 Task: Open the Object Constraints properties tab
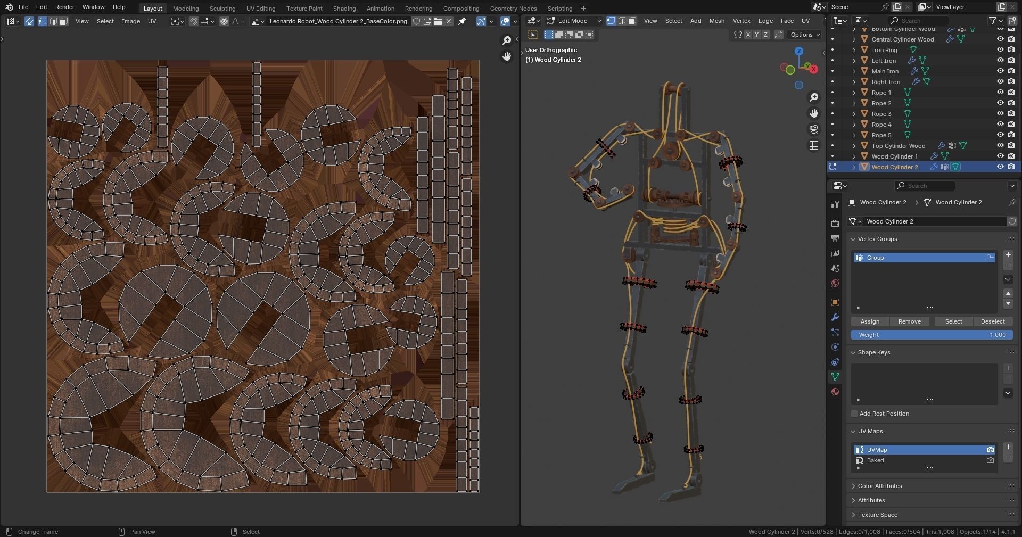(835, 362)
